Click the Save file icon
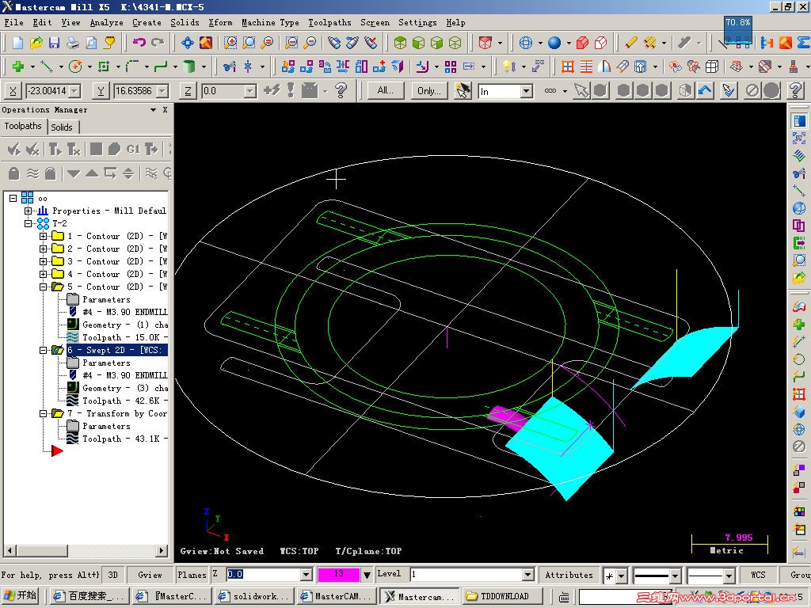811x608 pixels. pos(54,43)
